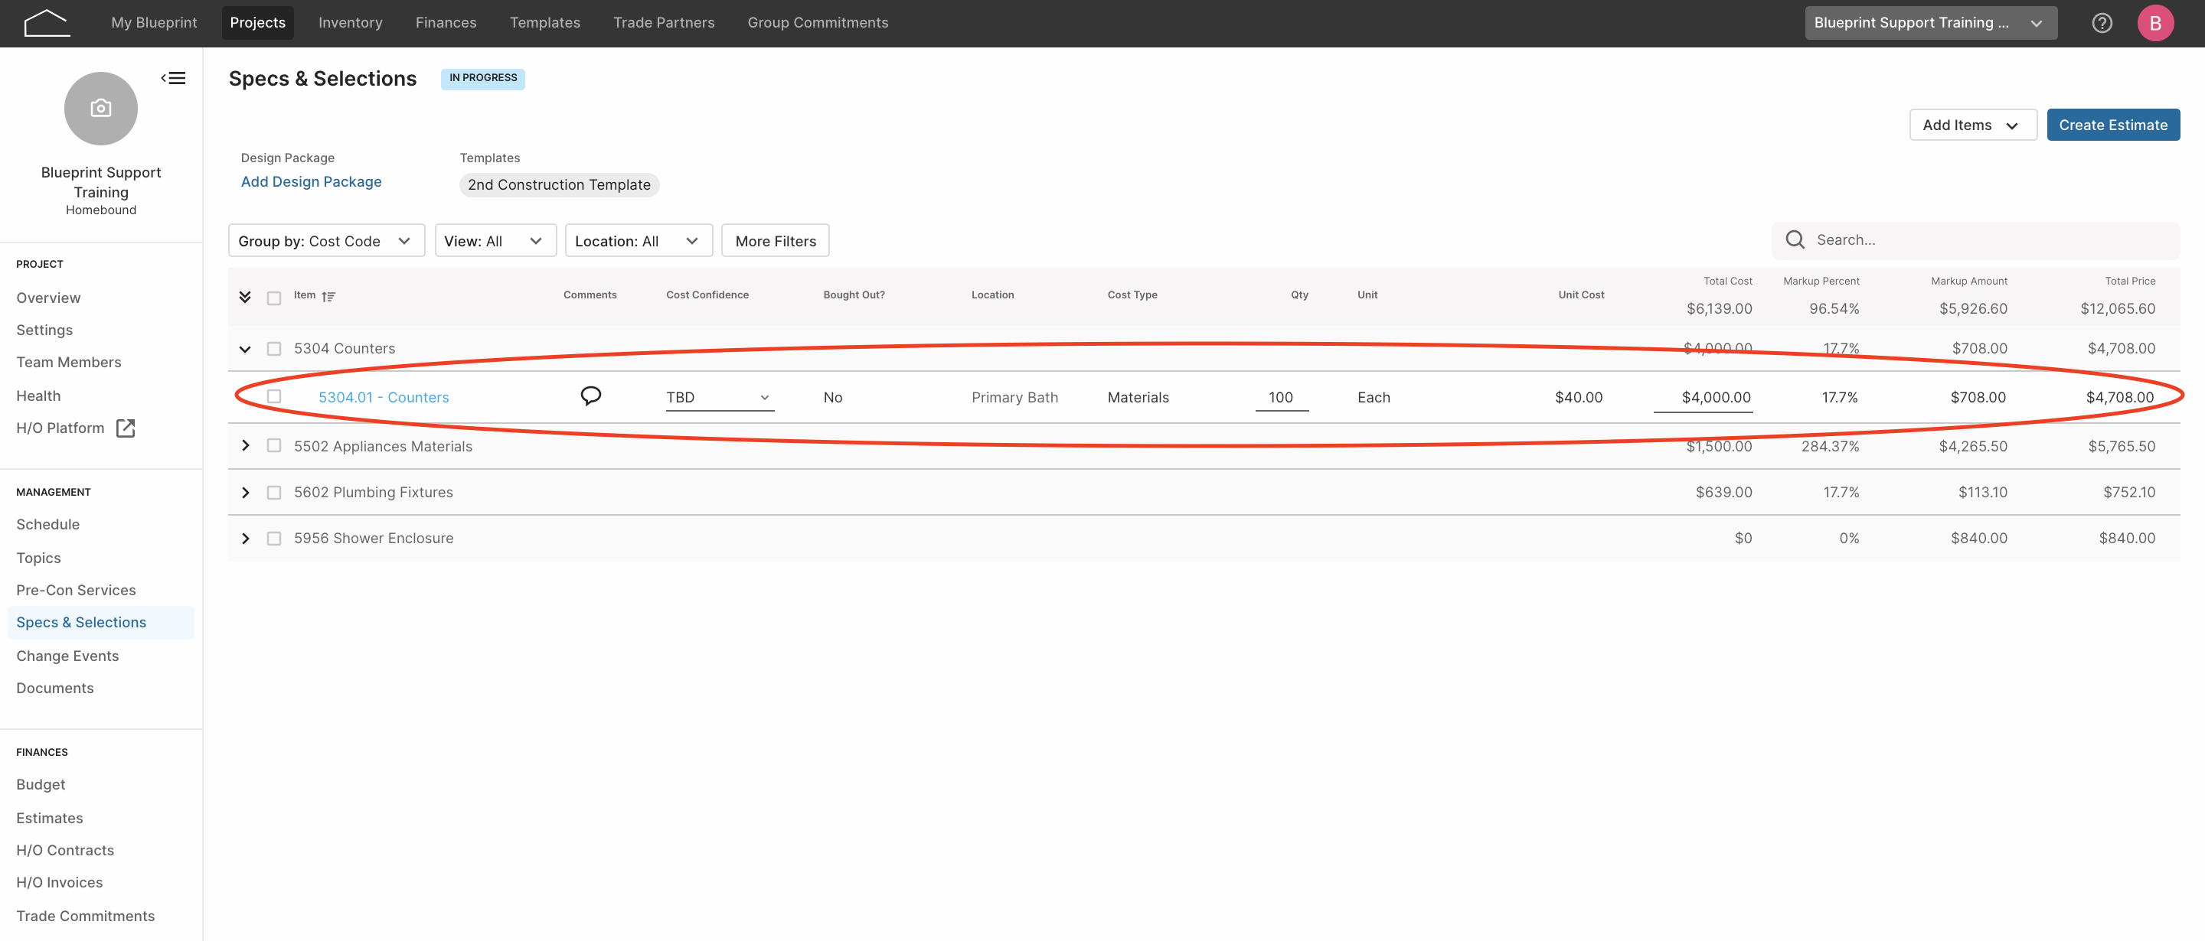Open the help question mark icon
Viewport: 2205px width, 941px height.
pos(2102,23)
